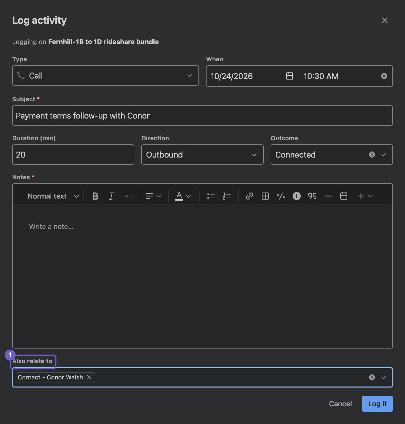Insert a numbered list
The height and width of the screenshot is (424, 405).
tap(227, 196)
